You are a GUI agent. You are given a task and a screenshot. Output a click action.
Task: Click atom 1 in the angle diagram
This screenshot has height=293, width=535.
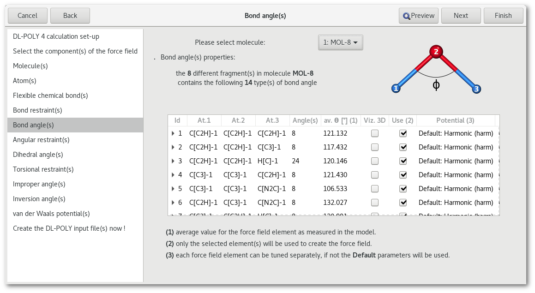click(x=396, y=89)
